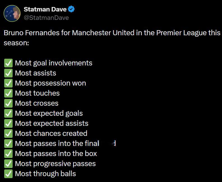Click green check beside Most chances created
Screen dimensions: 222x182
pos(8,134)
